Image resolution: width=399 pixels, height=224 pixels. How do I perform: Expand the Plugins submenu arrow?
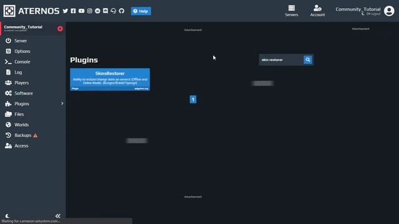click(62, 103)
